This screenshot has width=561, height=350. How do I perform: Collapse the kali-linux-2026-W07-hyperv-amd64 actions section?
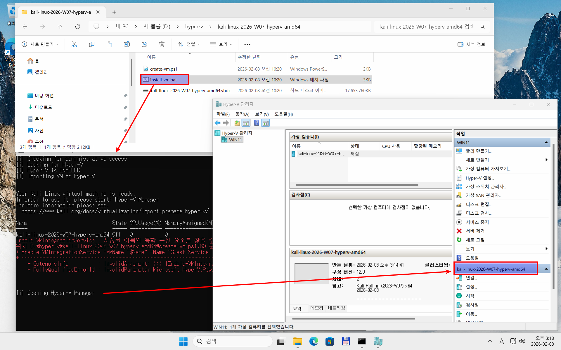pyautogui.click(x=546, y=269)
